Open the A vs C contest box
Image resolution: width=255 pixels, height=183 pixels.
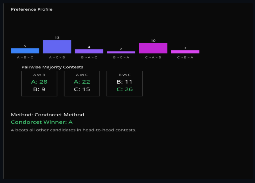coord(82,83)
